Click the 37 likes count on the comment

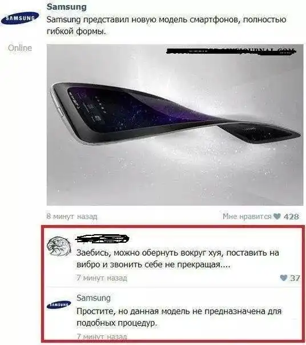(x=295, y=278)
